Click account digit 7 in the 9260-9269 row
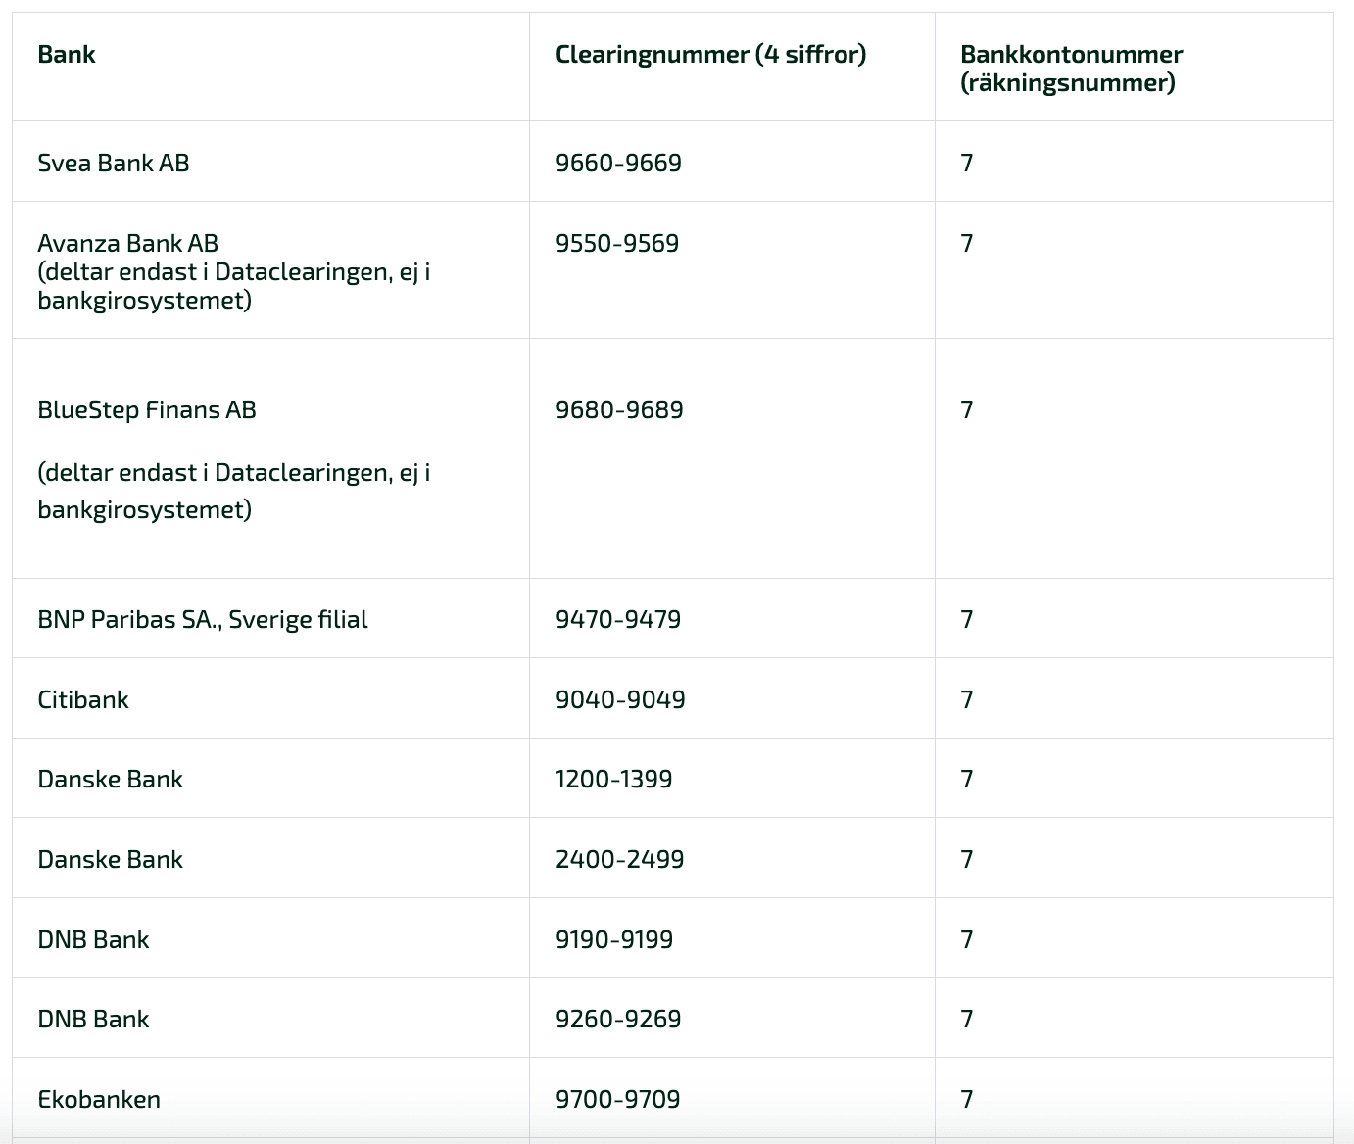Screen dimensions: 1354x1144 click(x=967, y=1019)
